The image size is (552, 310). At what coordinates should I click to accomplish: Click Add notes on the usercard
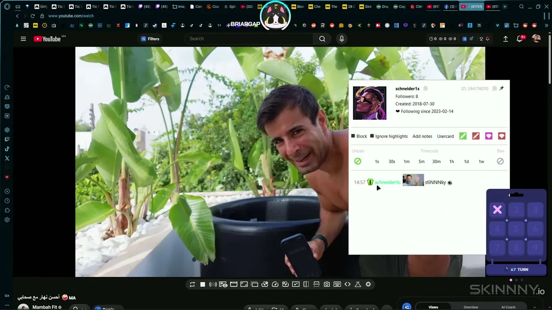422,136
